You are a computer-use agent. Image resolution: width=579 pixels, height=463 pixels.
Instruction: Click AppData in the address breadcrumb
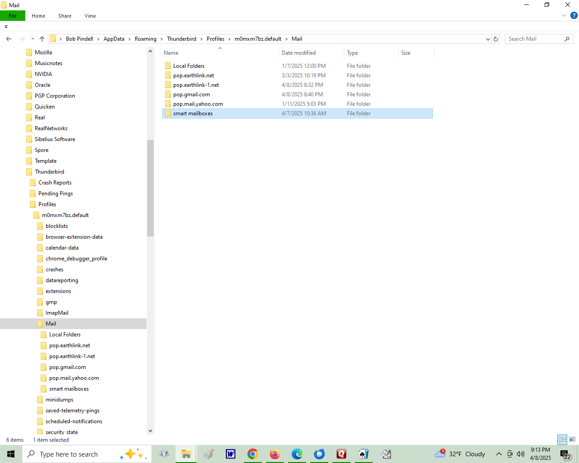(114, 39)
